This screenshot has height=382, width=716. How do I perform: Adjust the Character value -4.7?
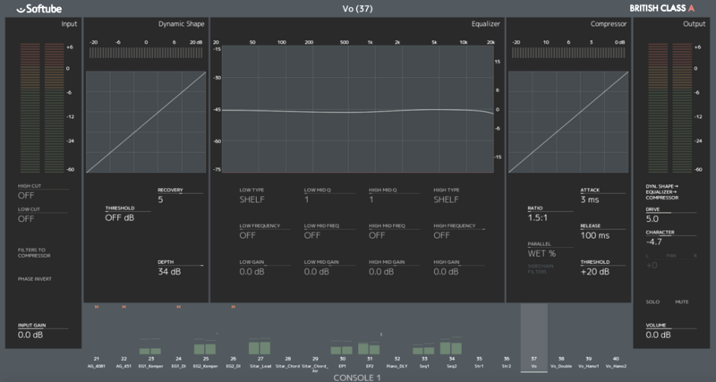click(x=670, y=238)
